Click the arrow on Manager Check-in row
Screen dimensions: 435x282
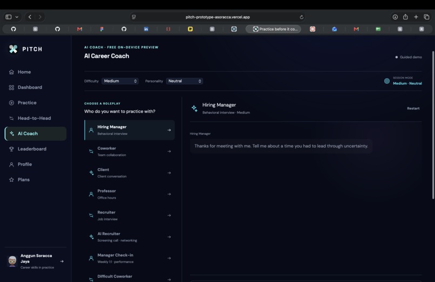[x=169, y=258]
